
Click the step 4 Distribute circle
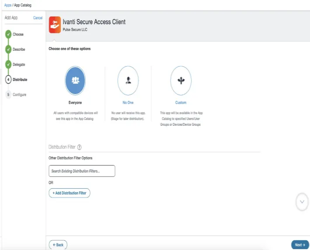click(8, 80)
